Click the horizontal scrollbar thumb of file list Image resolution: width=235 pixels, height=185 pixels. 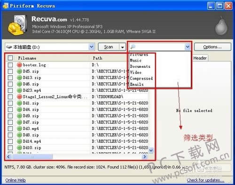(x=32, y=157)
